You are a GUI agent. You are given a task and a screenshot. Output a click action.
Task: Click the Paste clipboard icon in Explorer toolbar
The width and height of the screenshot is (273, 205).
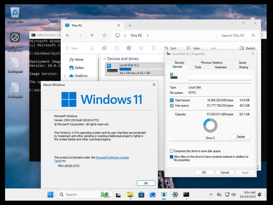(117, 48)
